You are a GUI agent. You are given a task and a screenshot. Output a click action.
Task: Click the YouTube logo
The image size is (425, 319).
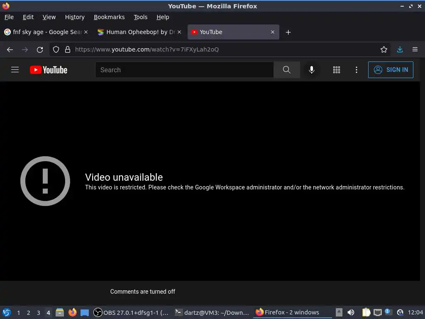click(49, 70)
